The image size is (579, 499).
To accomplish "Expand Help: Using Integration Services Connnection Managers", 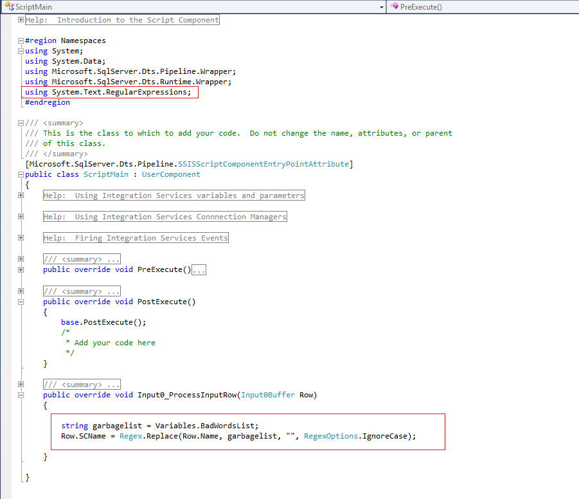I will tap(21, 216).
